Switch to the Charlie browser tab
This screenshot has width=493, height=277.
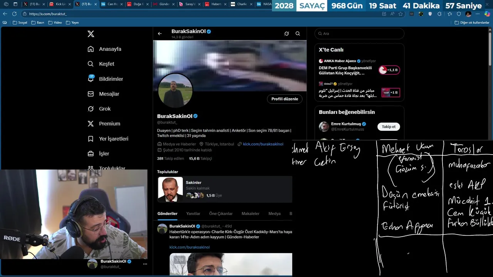coord(241,4)
